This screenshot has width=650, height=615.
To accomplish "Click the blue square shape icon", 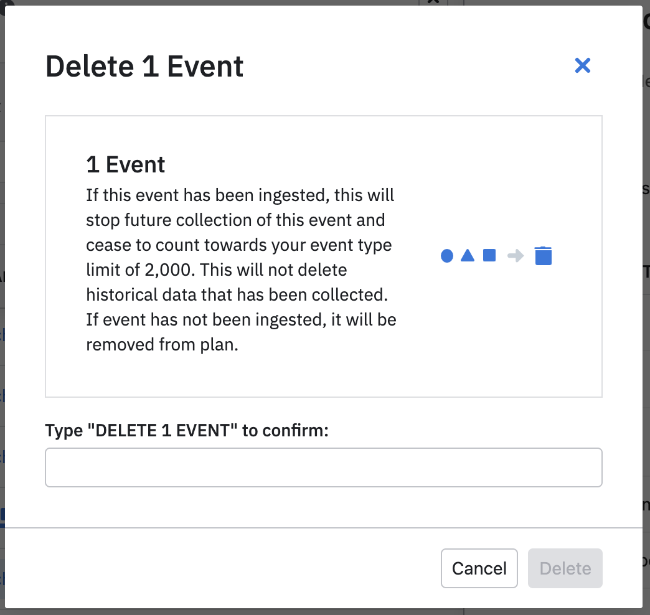I will pyautogui.click(x=489, y=255).
